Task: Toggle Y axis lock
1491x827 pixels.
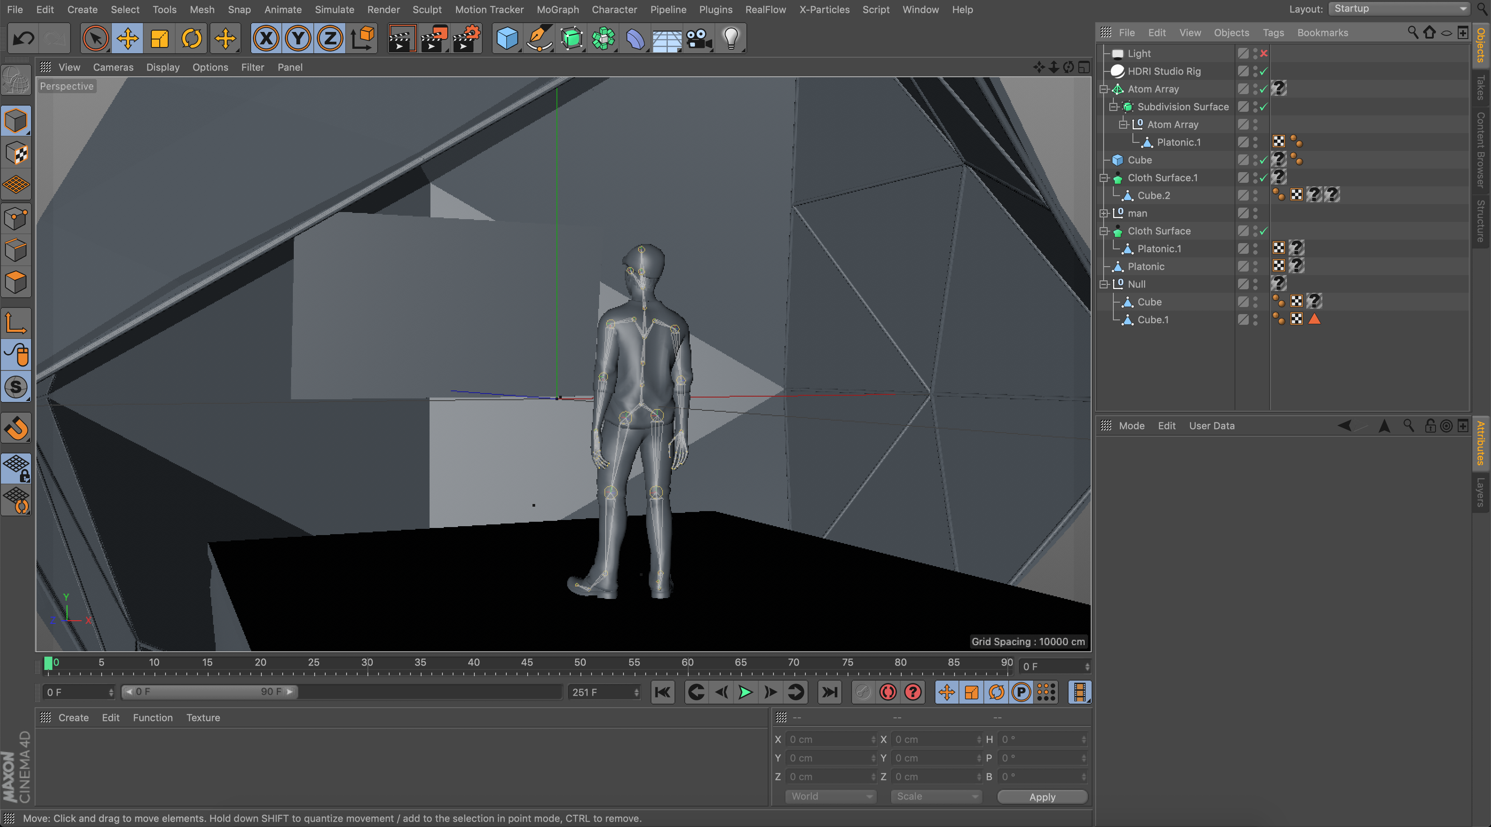Action: point(298,39)
